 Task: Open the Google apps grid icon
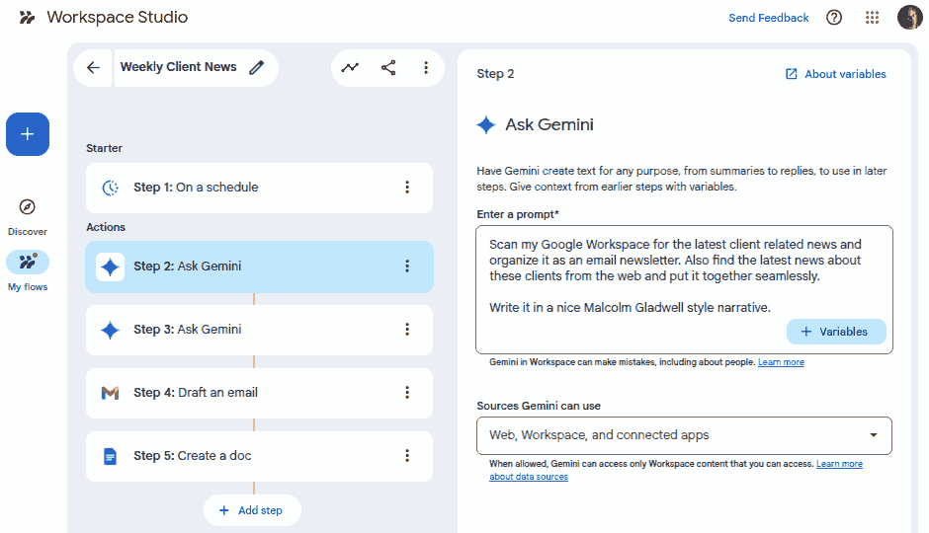872,18
